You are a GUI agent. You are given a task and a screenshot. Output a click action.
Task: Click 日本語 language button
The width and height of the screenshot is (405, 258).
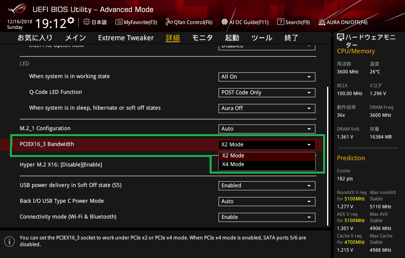[x=99, y=22]
